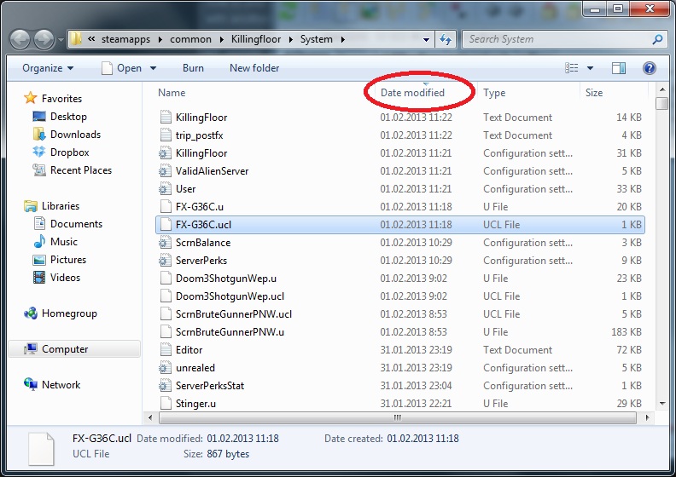Create a New folder from toolbar

pyautogui.click(x=254, y=68)
